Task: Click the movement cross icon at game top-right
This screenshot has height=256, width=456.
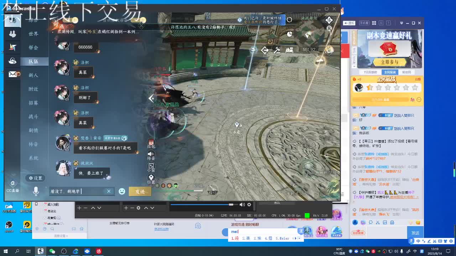Action: [x=329, y=20]
